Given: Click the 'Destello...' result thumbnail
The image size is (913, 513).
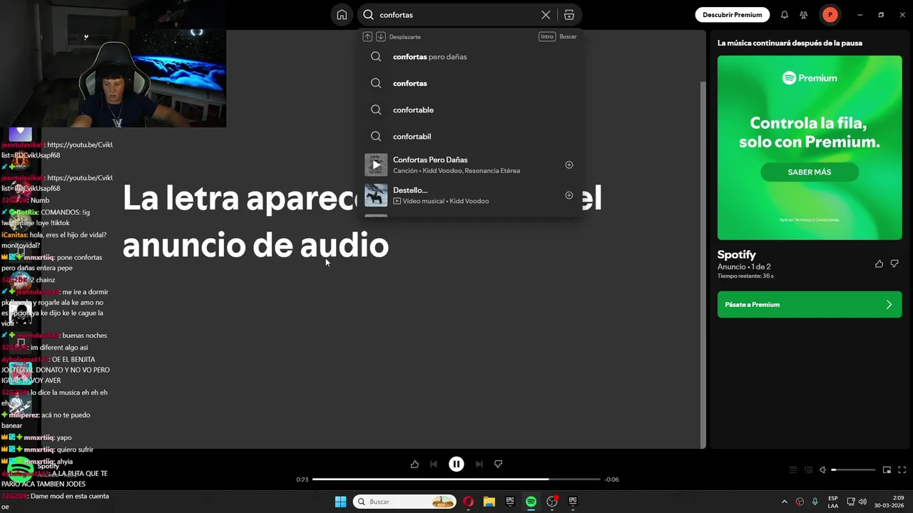Looking at the screenshot, I should point(376,195).
